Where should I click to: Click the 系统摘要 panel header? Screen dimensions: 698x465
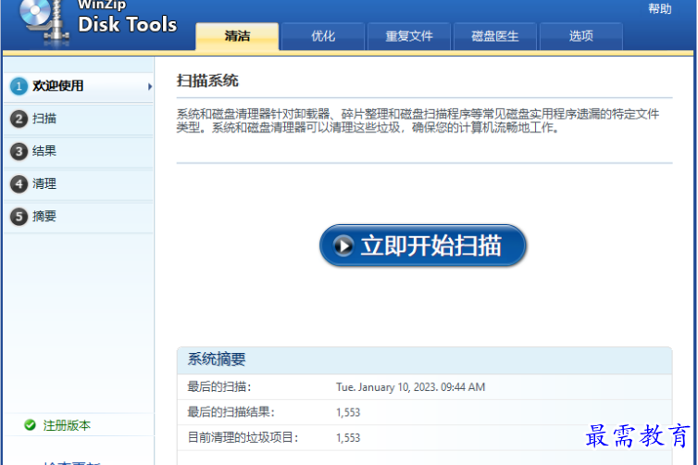point(424,360)
